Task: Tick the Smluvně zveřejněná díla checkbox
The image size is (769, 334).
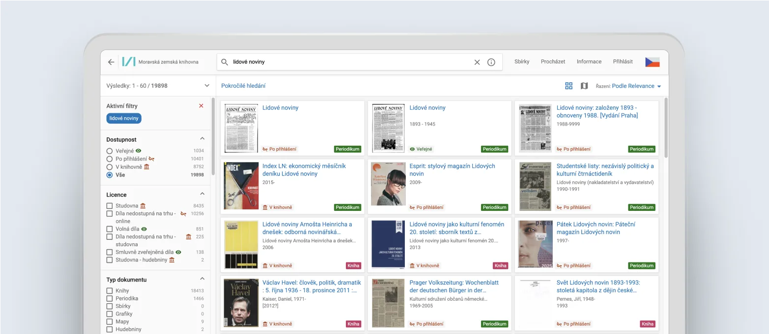Action: (110, 252)
